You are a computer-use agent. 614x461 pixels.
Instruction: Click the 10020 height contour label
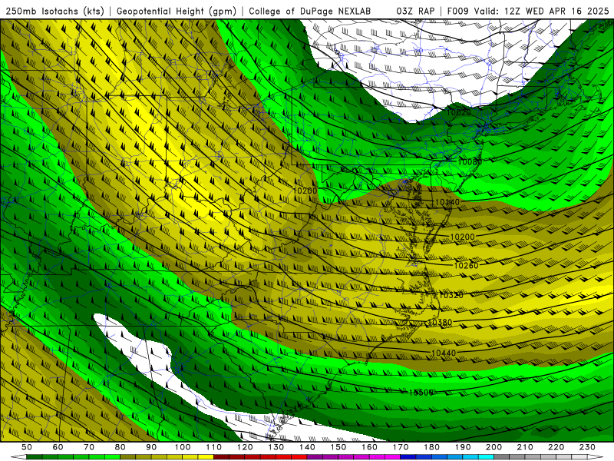point(458,112)
